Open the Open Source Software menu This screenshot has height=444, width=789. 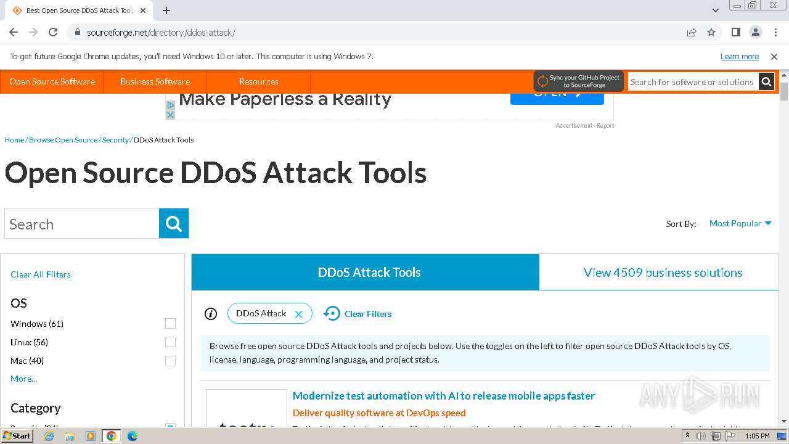(52, 81)
